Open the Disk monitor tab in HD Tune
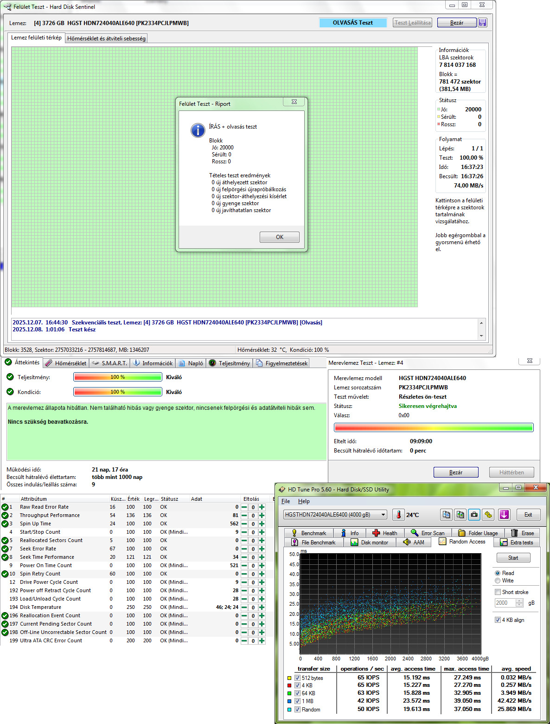 click(x=370, y=543)
